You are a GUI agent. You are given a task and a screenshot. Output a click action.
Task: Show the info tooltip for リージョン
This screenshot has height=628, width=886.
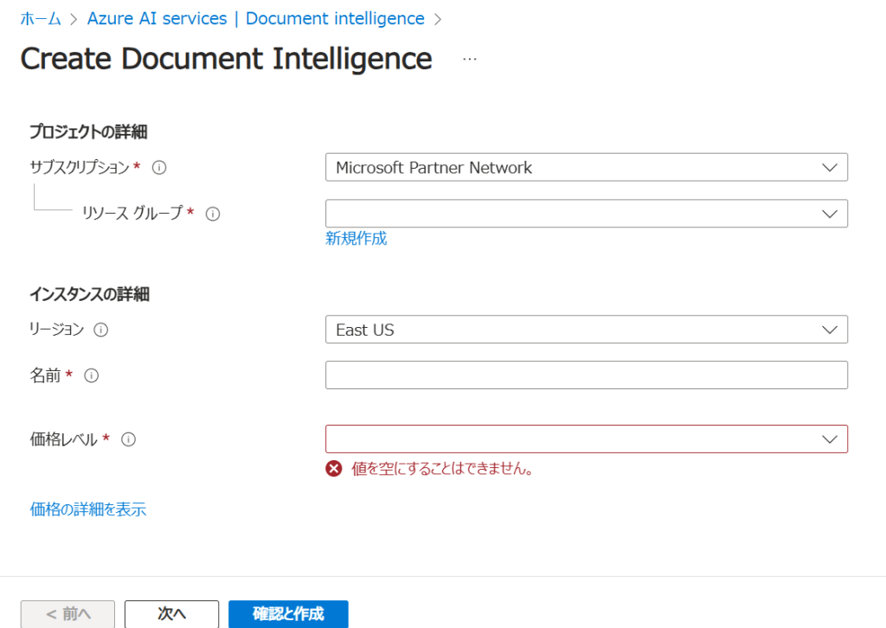tap(101, 330)
